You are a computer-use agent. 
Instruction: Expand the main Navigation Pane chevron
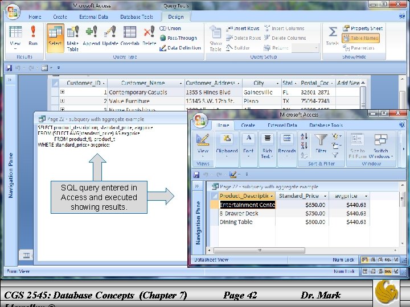click(x=10, y=80)
